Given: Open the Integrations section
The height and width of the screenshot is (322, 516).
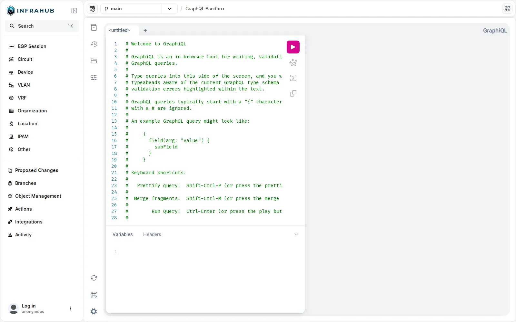Looking at the screenshot, I should click(42, 222).
